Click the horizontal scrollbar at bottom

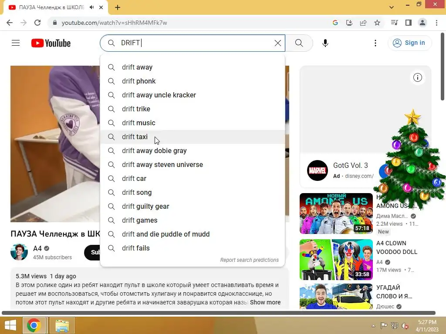pyautogui.click(x=219, y=313)
